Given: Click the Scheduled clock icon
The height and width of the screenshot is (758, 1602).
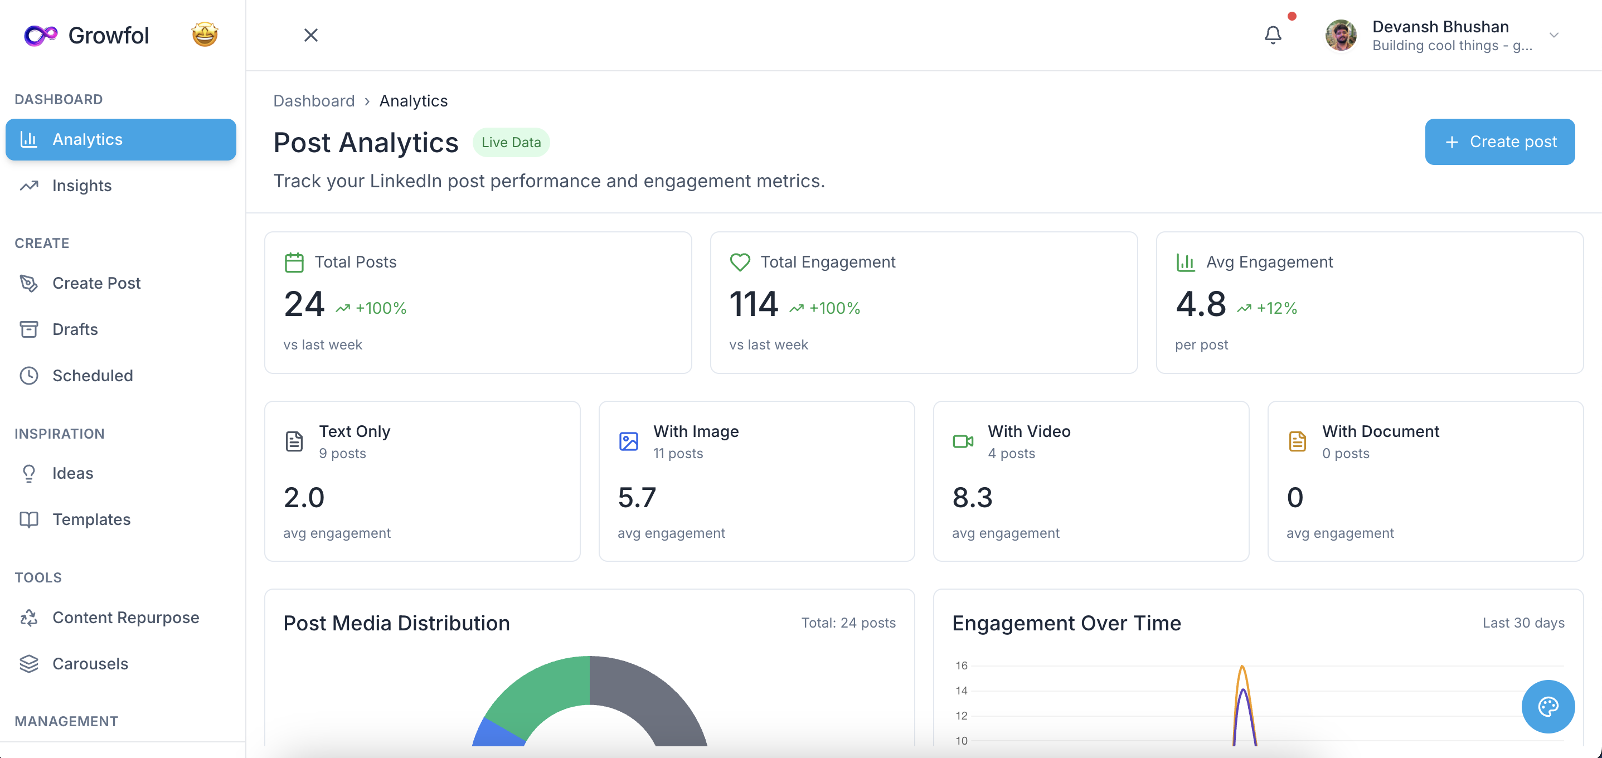Looking at the screenshot, I should click(28, 376).
